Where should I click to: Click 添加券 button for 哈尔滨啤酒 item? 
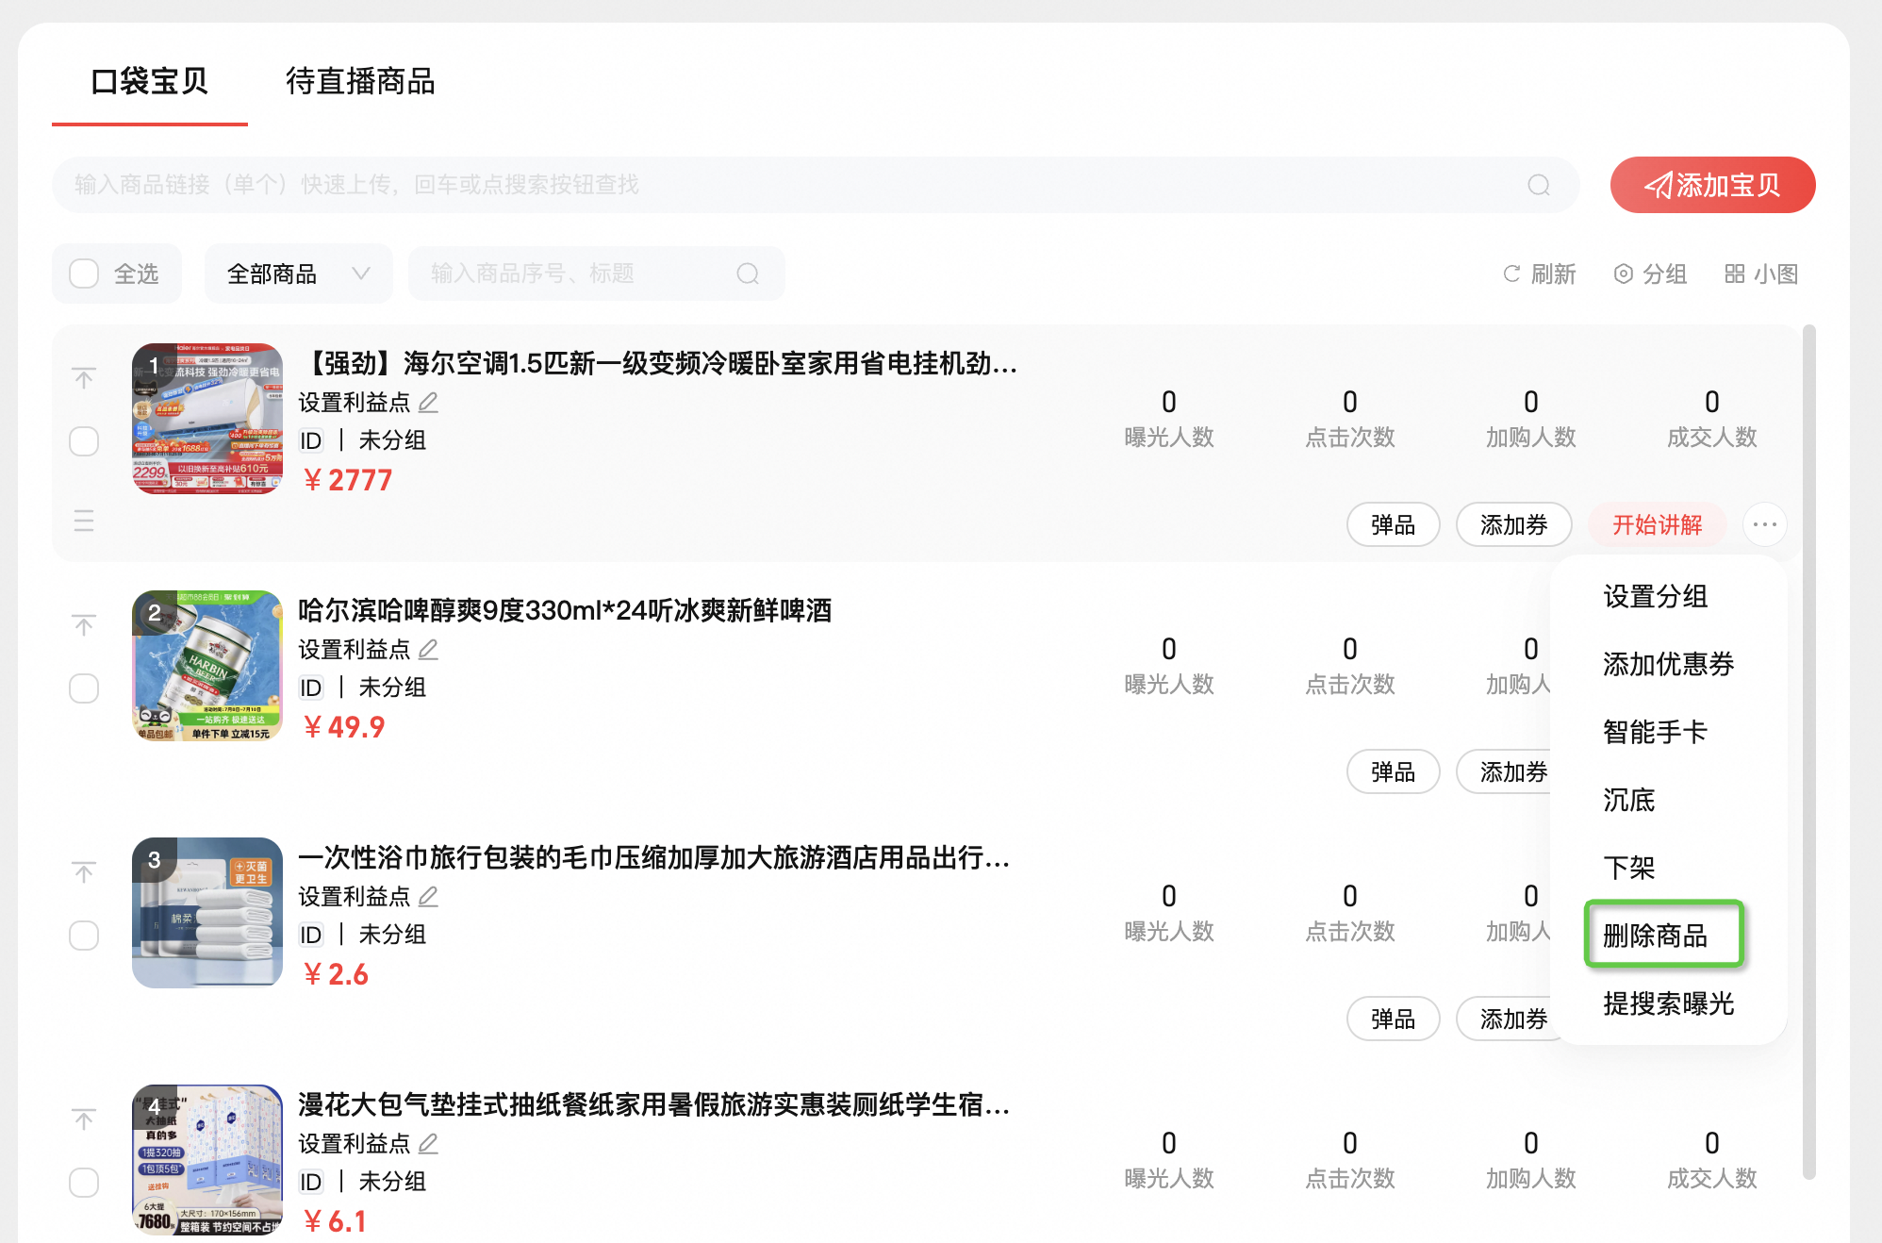click(1505, 771)
